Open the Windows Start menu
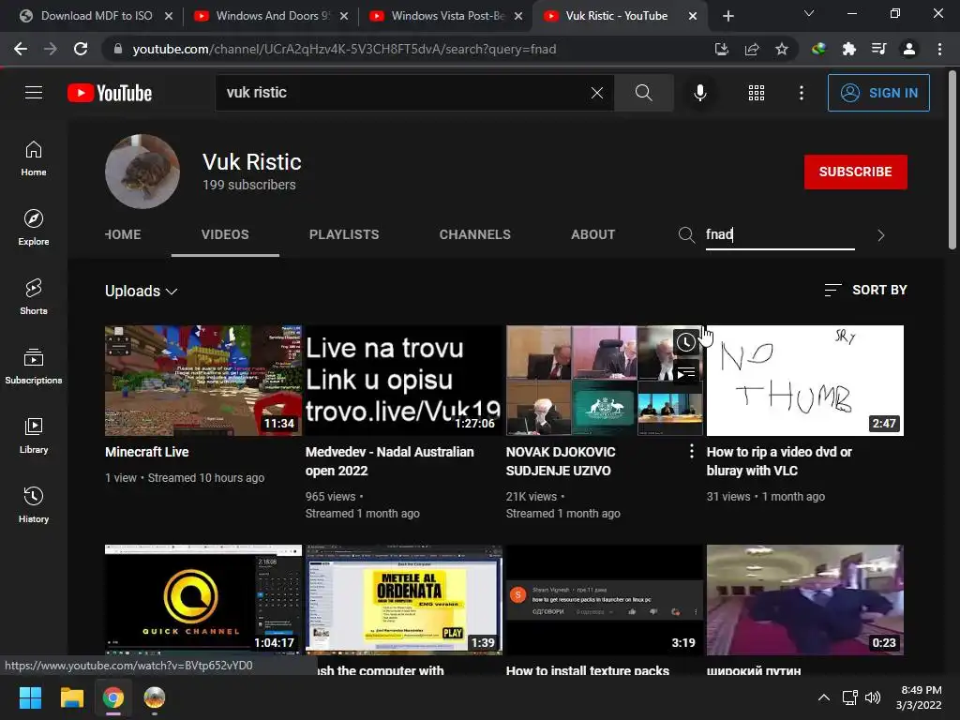The height and width of the screenshot is (720, 960). pos(30,697)
